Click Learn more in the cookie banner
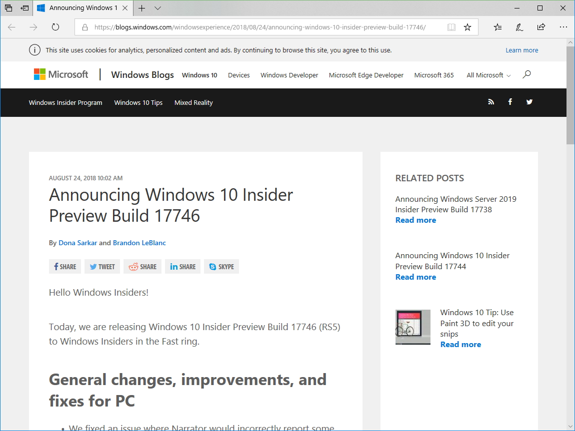The height and width of the screenshot is (431, 575). [x=522, y=50]
